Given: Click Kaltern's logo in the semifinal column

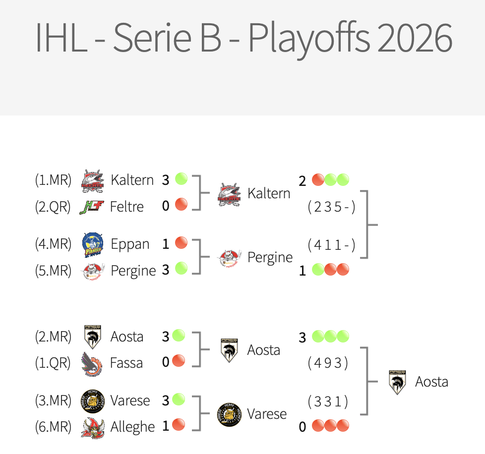Looking at the screenshot, I should click(x=229, y=193).
